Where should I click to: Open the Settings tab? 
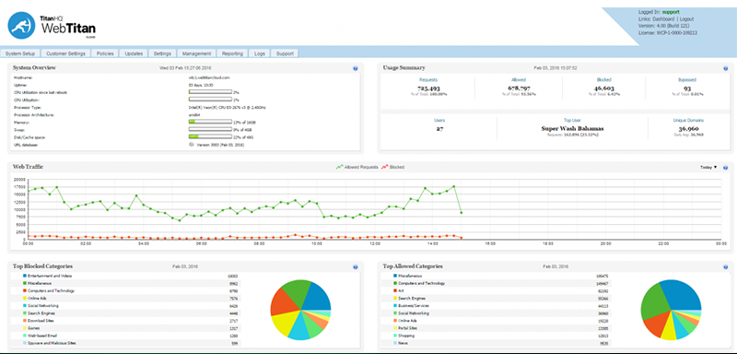162,53
